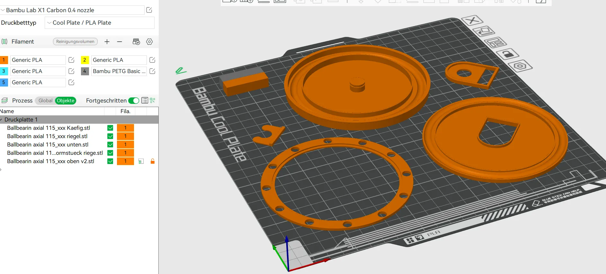Viewport: 606px width, 274px height.
Task: Open filament settings gear icon
Action: (x=149, y=42)
